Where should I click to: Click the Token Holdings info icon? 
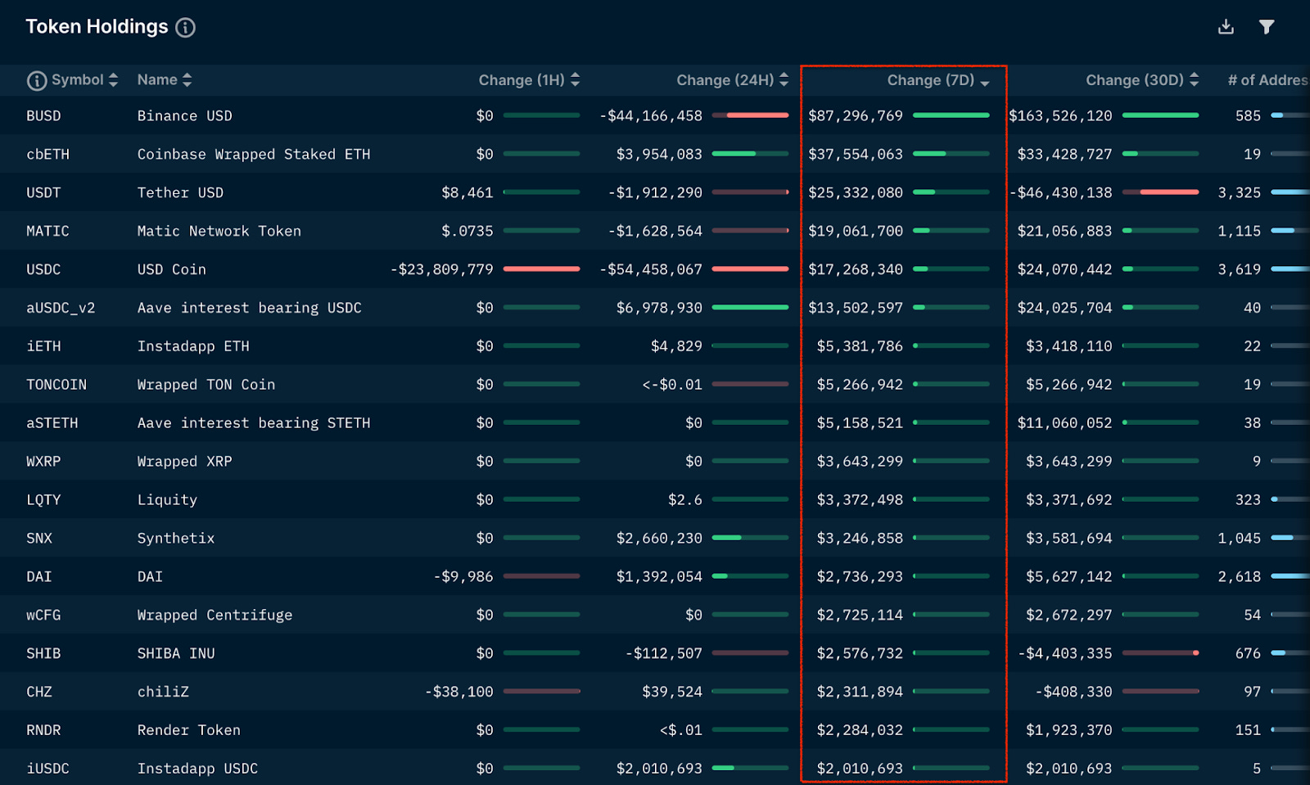tap(186, 28)
